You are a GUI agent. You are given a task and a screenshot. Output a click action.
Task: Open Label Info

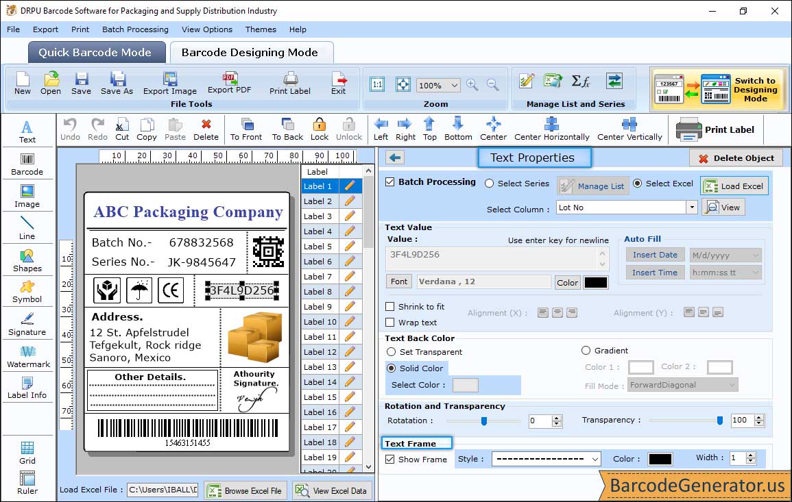[x=27, y=388]
